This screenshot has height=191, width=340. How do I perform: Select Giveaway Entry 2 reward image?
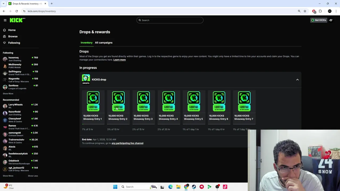[x=118, y=101]
